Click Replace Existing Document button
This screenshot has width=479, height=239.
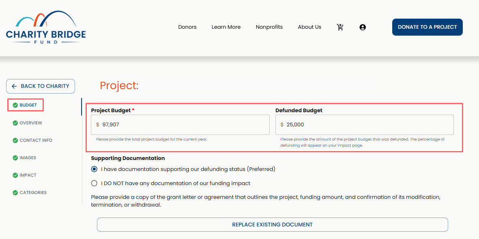[x=273, y=225]
